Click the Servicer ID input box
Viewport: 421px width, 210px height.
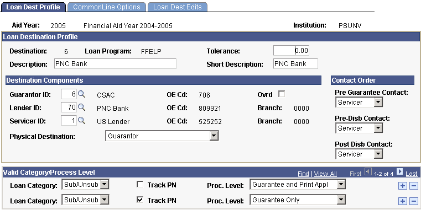(x=69, y=121)
